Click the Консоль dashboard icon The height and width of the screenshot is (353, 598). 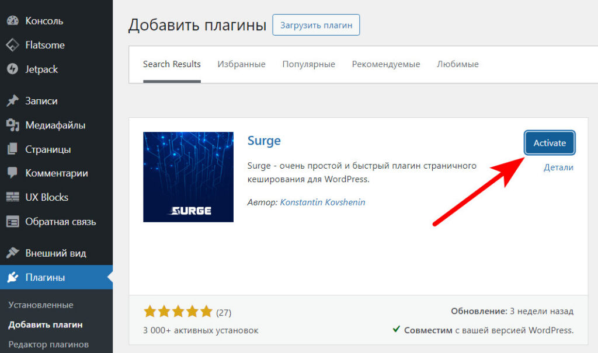(x=13, y=20)
